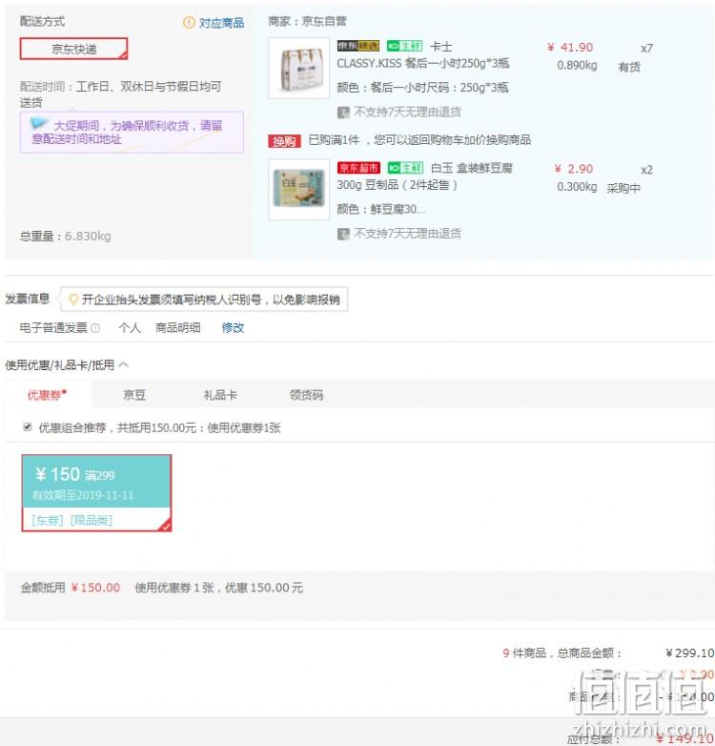The height and width of the screenshot is (746, 715).
Task: Click the 金额抵用 ¥150.00 amount
Action: tap(95, 588)
